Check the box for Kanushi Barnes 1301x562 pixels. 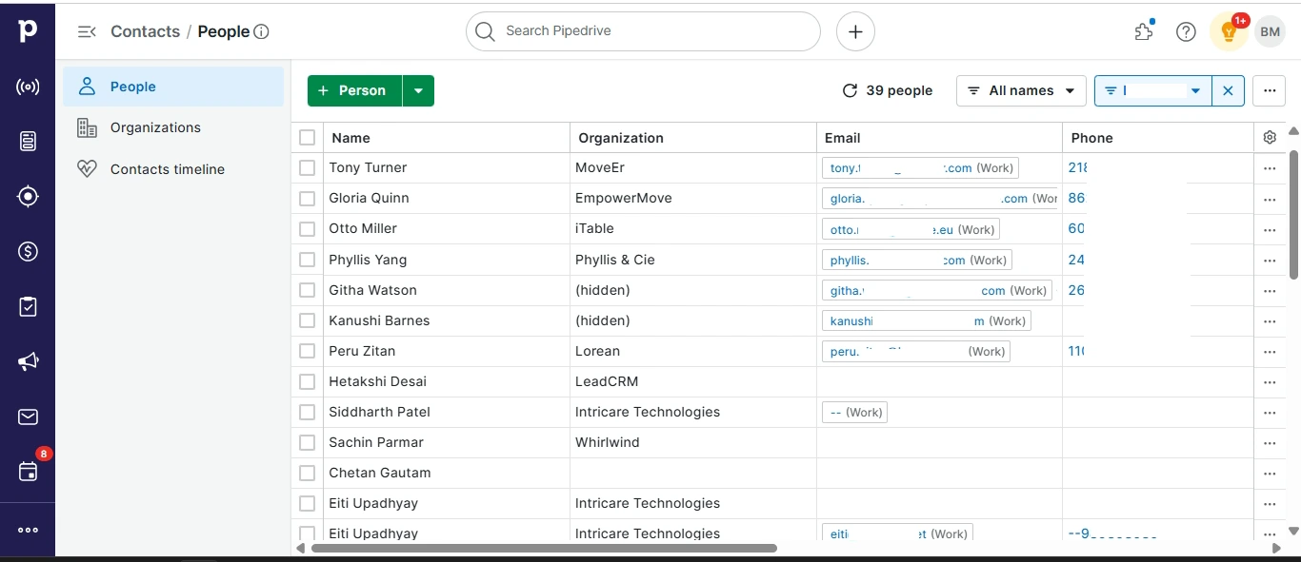tap(307, 320)
